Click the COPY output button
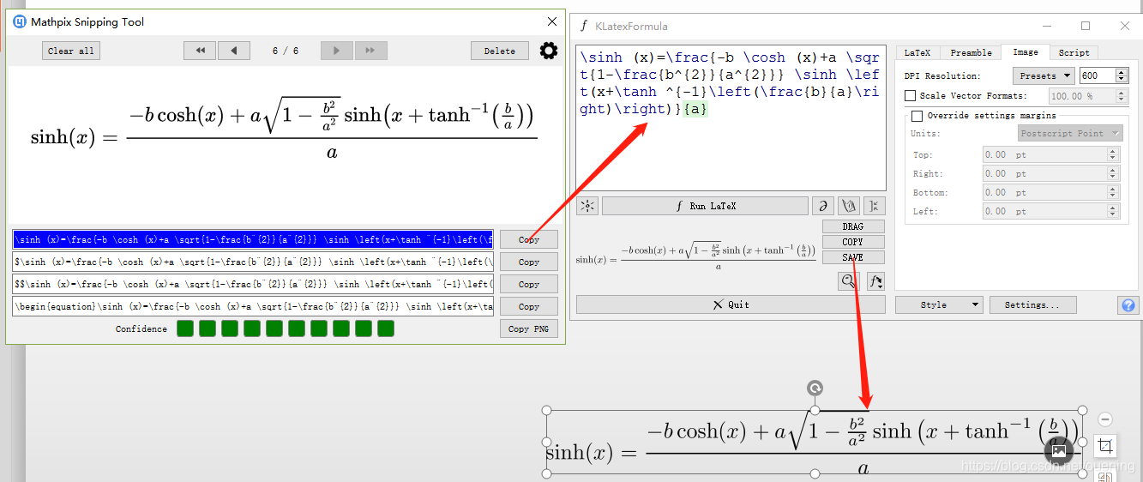The height and width of the screenshot is (482, 1143). [x=853, y=242]
